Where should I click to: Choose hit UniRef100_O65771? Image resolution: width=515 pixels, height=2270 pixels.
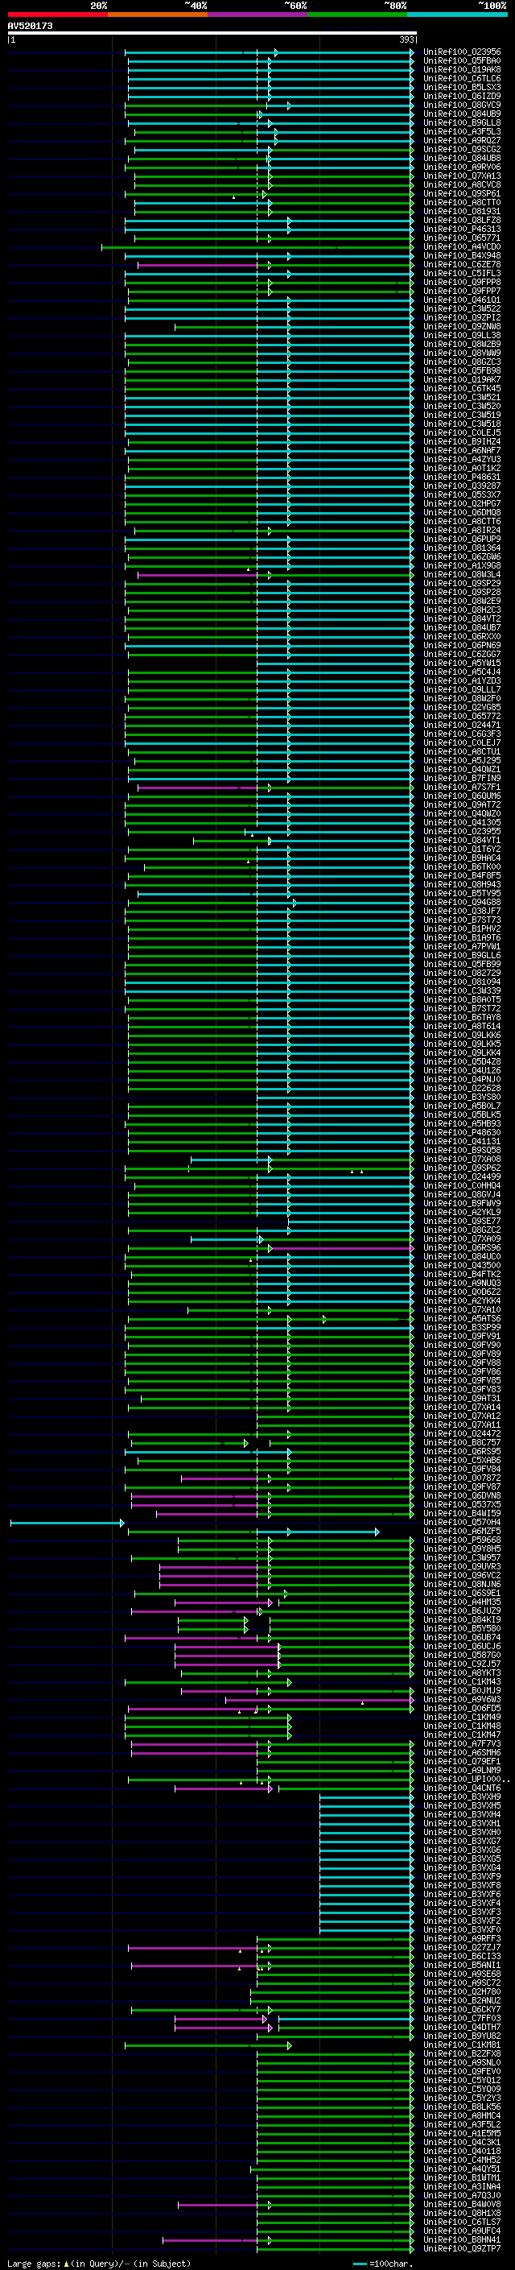click(462, 238)
